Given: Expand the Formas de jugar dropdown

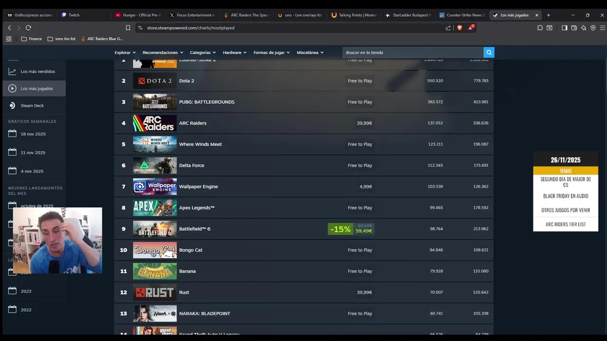Looking at the screenshot, I should 272,53.
